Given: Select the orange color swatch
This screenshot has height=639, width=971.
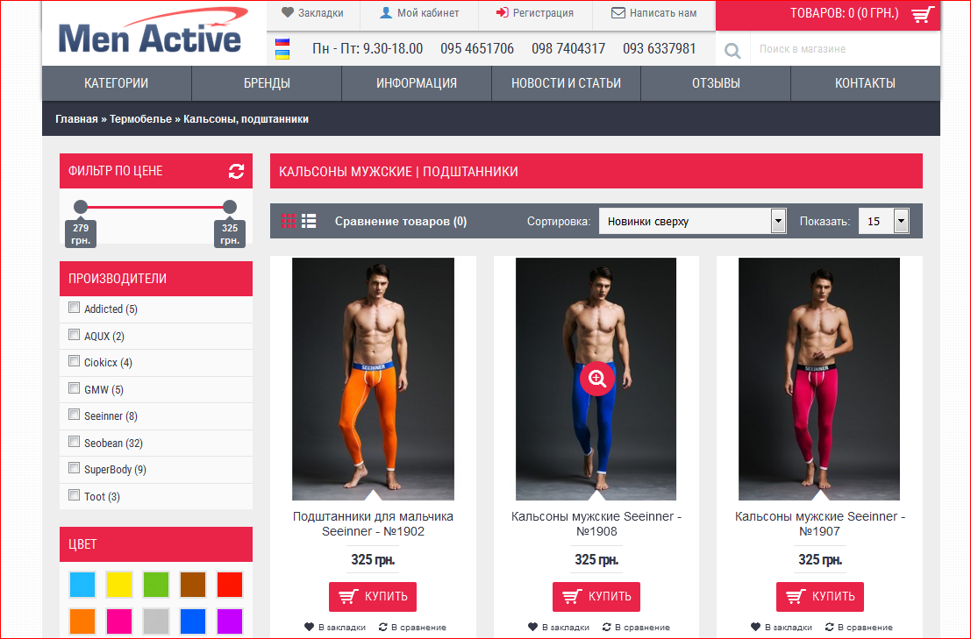Looking at the screenshot, I should (82, 621).
